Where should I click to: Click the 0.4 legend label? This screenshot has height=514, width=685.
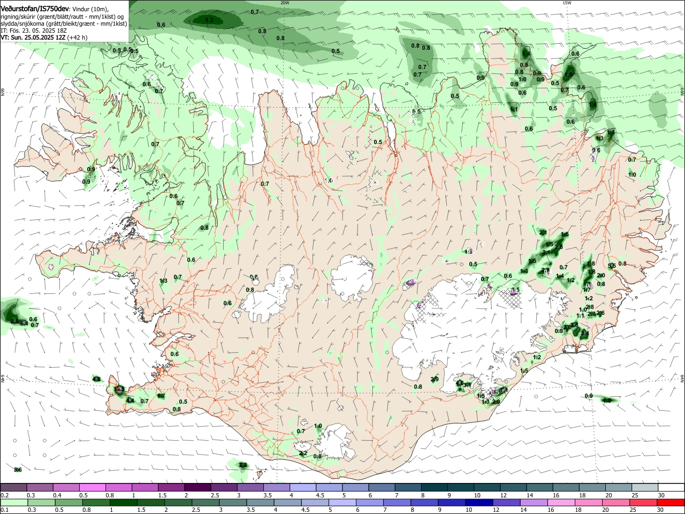(57, 495)
